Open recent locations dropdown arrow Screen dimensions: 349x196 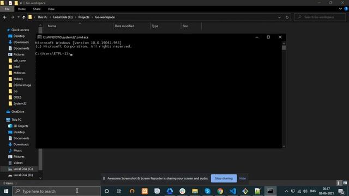point(19,17)
